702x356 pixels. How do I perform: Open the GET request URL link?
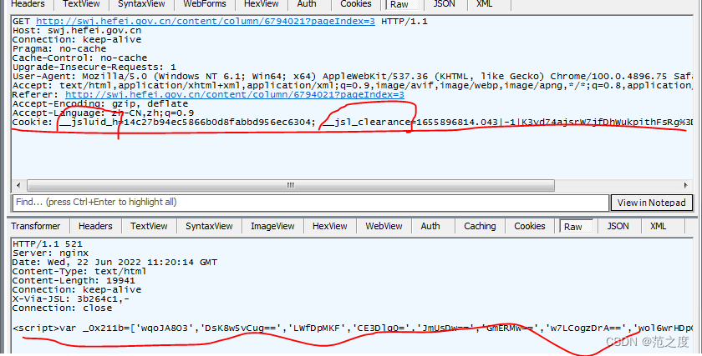pyautogui.click(x=206, y=21)
